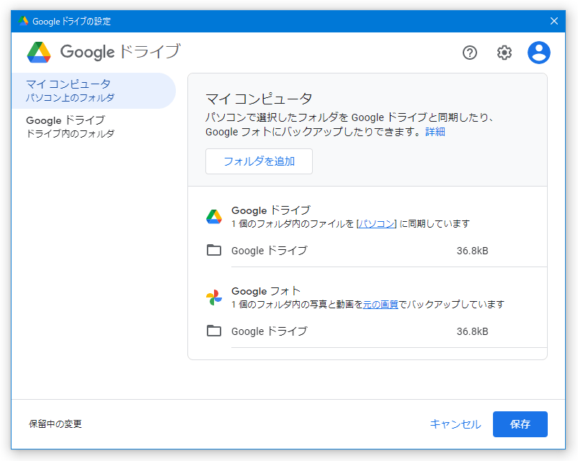
Task: Click 36.8kB size in Drive section
Action: tap(472, 251)
